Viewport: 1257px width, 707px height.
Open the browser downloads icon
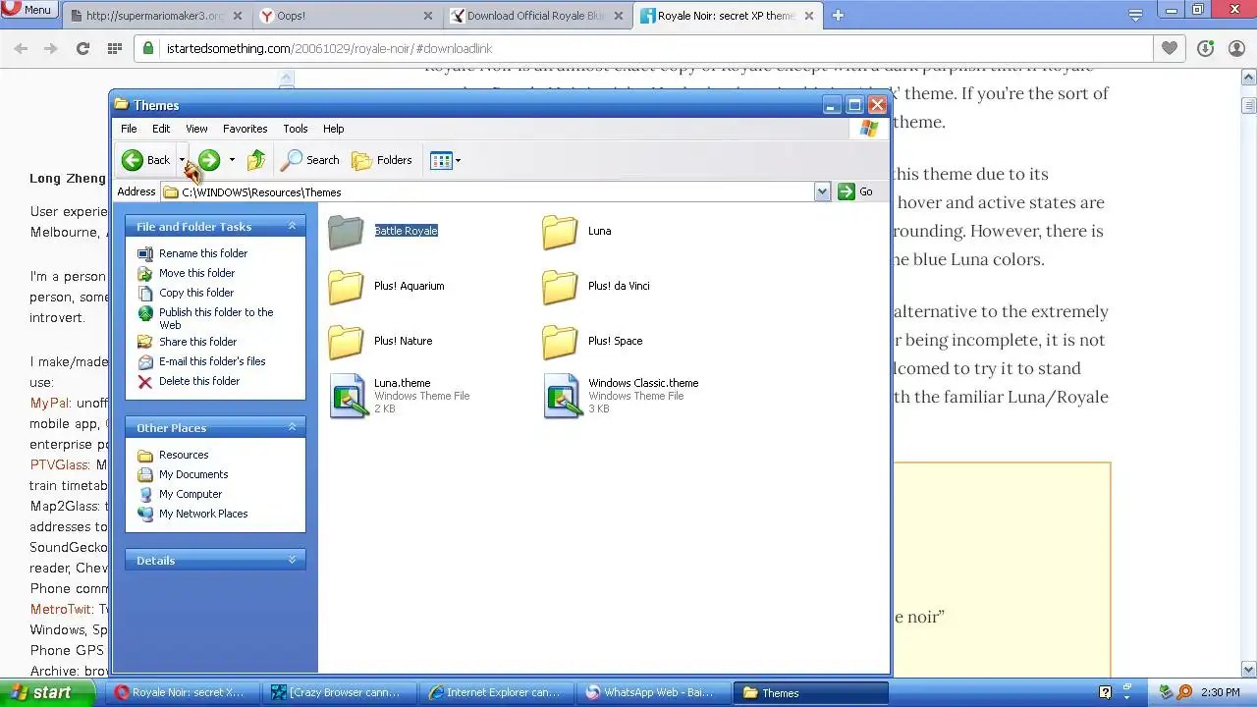(x=1205, y=48)
